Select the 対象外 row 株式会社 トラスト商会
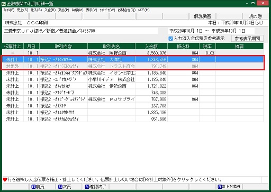 coord(133,66)
